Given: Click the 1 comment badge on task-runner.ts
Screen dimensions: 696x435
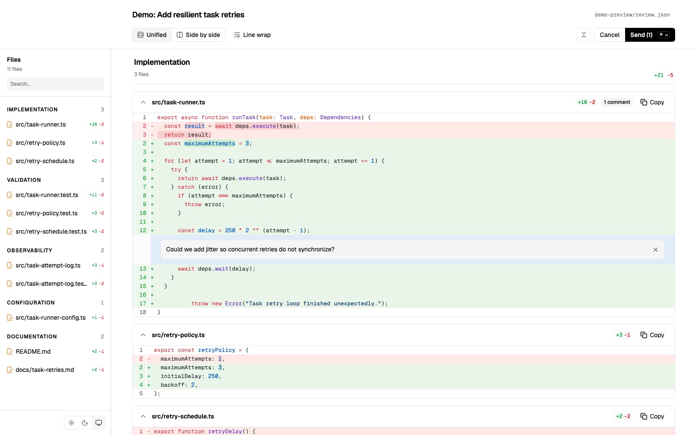Looking at the screenshot, I should pos(617,102).
